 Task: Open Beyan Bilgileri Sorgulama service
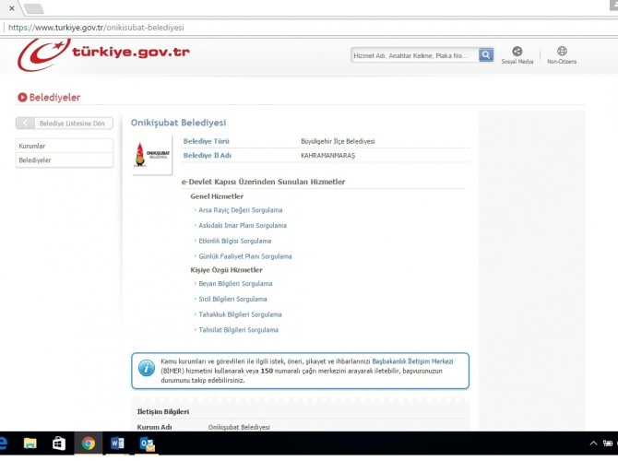coord(235,284)
